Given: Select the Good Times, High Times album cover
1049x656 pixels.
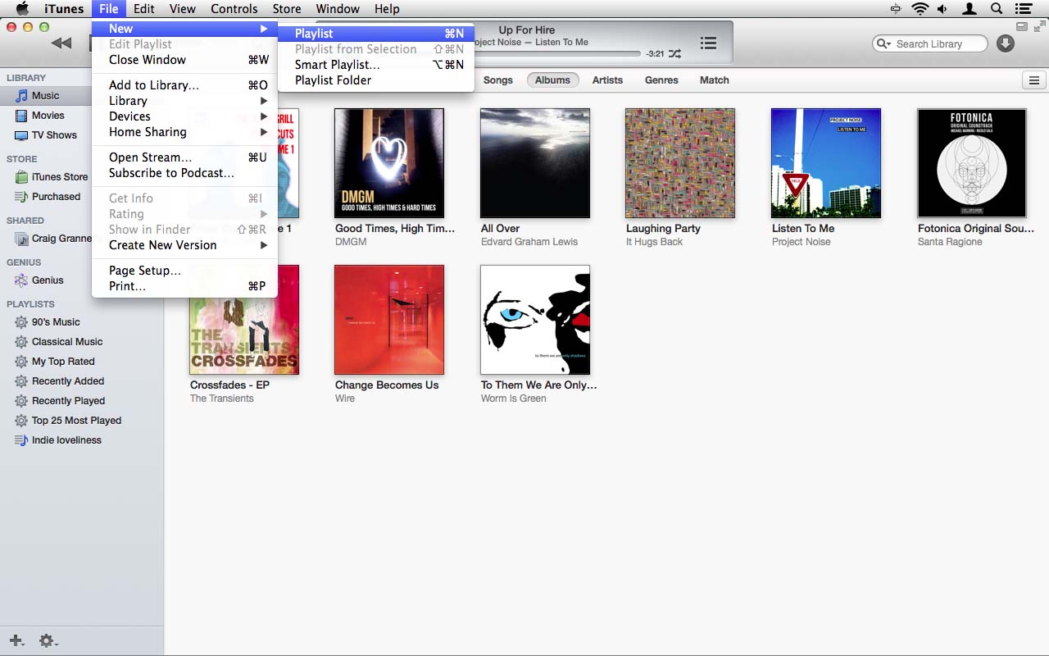Looking at the screenshot, I should pos(389,163).
